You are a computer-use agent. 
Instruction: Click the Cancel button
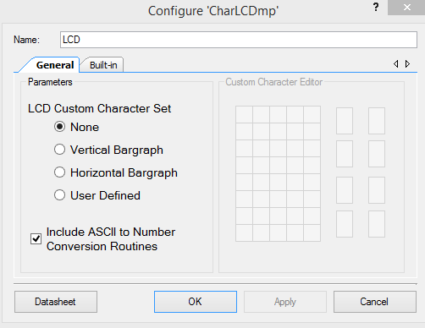click(x=375, y=302)
